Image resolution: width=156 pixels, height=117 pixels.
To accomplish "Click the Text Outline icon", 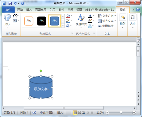I will [x=90, y=21].
